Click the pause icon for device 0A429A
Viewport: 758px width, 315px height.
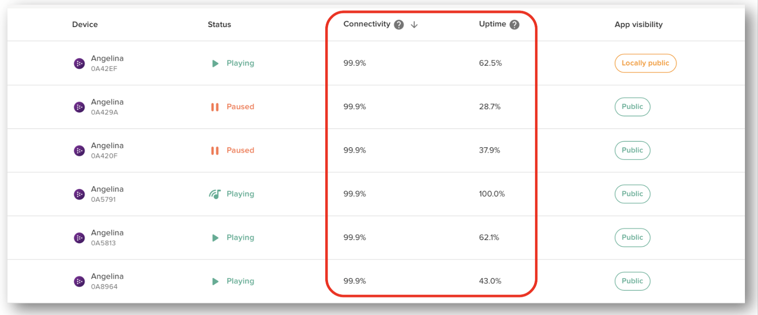pos(215,107)
